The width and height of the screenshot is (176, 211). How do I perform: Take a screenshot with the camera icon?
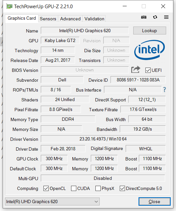[144, 17]
